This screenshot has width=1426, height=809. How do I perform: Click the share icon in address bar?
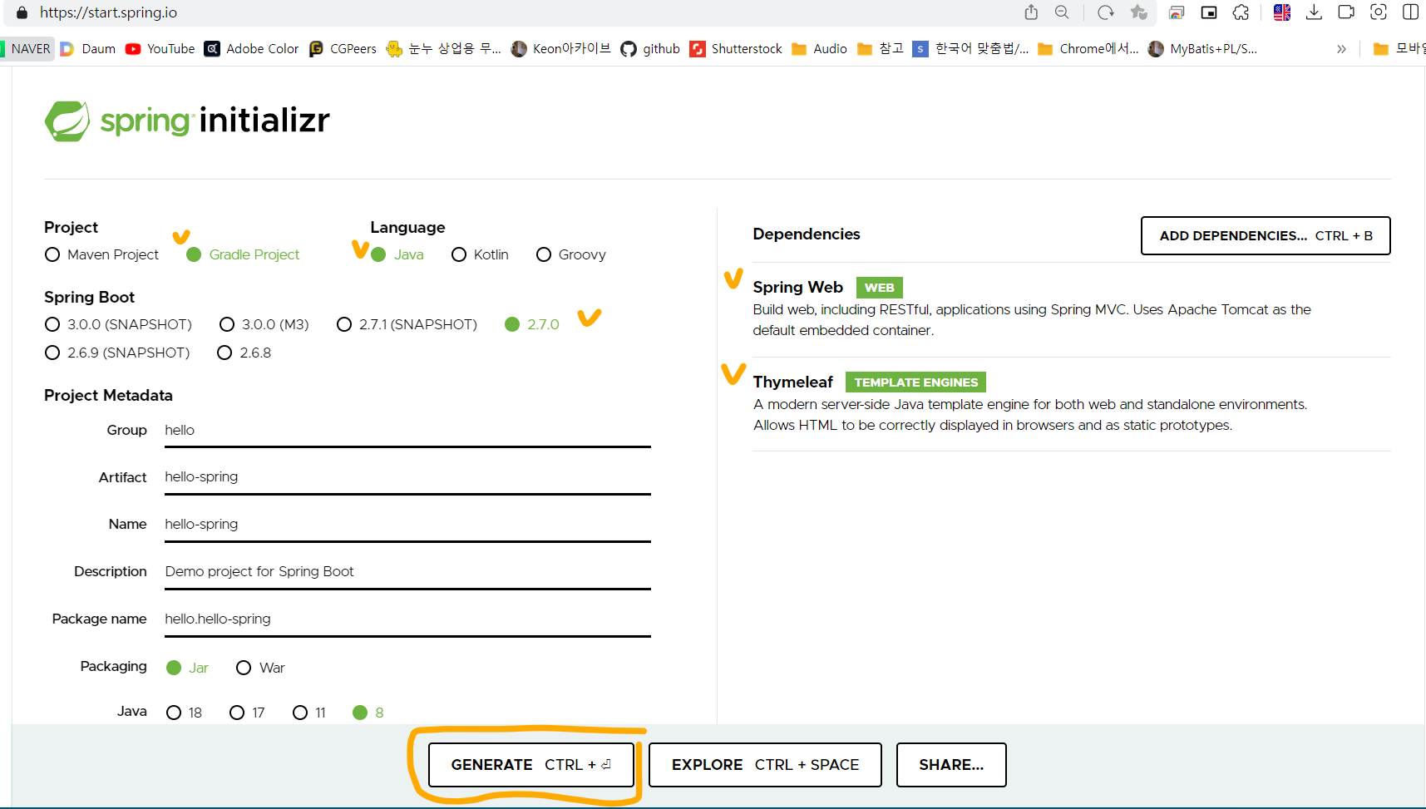click(1031, 12)
